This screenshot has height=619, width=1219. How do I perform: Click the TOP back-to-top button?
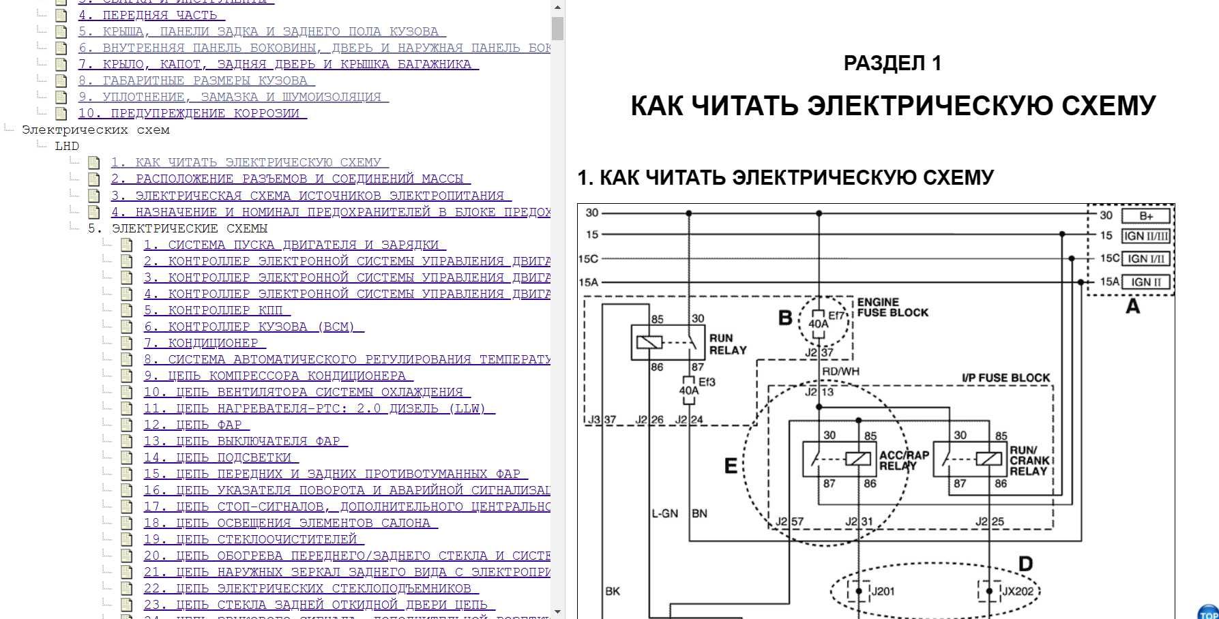click(1209, 612)
